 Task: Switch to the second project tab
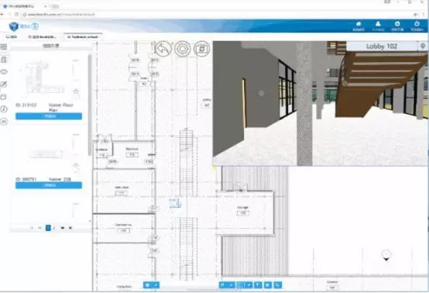pos(43,36)
